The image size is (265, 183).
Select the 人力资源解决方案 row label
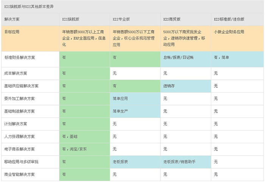pyautogui.click(x=19, y=136)
